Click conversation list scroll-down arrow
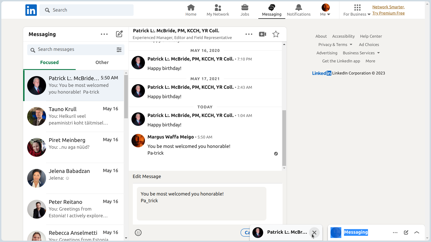Screen dimensions: 431x242 pyautogui.click(x=126, y=238)
